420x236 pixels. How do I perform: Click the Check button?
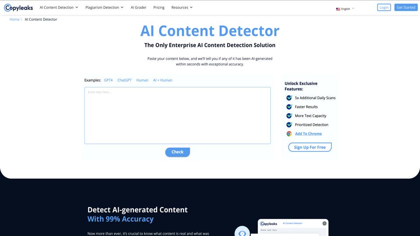click(178, 152)
